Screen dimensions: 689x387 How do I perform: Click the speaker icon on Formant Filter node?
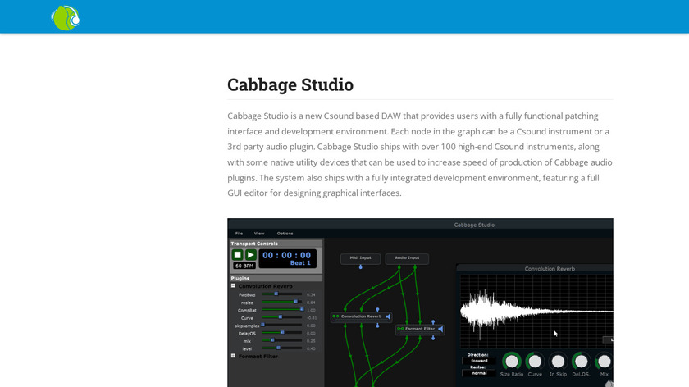(x=440, y=329)
